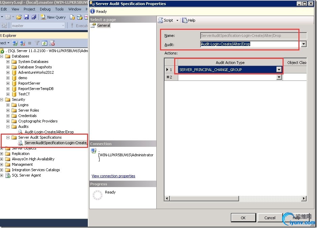This screenshot has height=228, width=317.
Task: Open the Debug menu
Action: point(45,9)
